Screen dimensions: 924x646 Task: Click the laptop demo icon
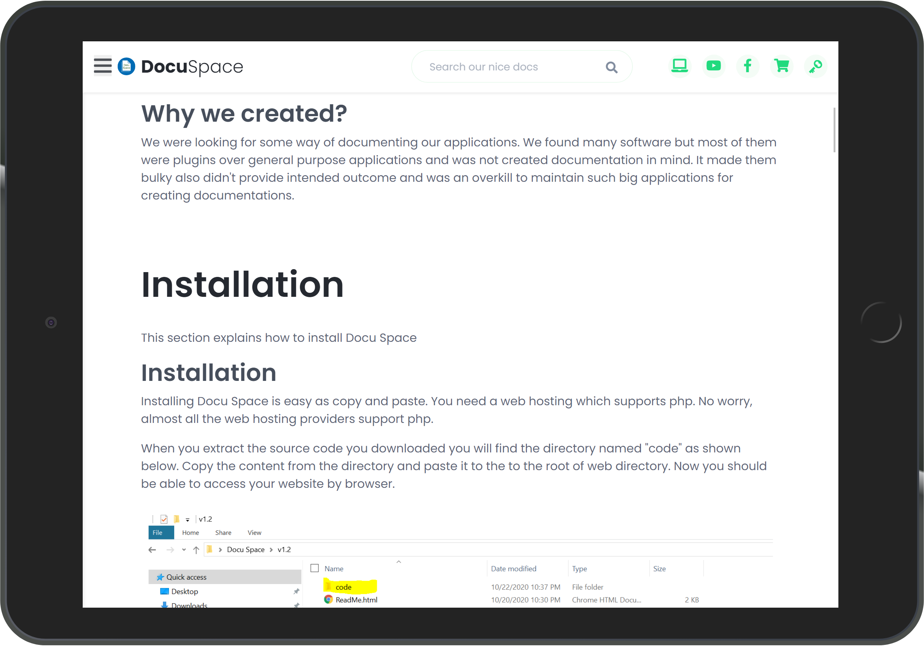click(x=679, y=66)
